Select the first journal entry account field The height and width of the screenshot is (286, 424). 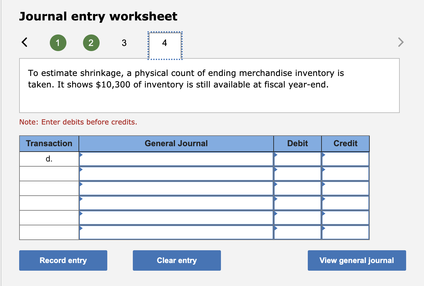coord(176,159)
